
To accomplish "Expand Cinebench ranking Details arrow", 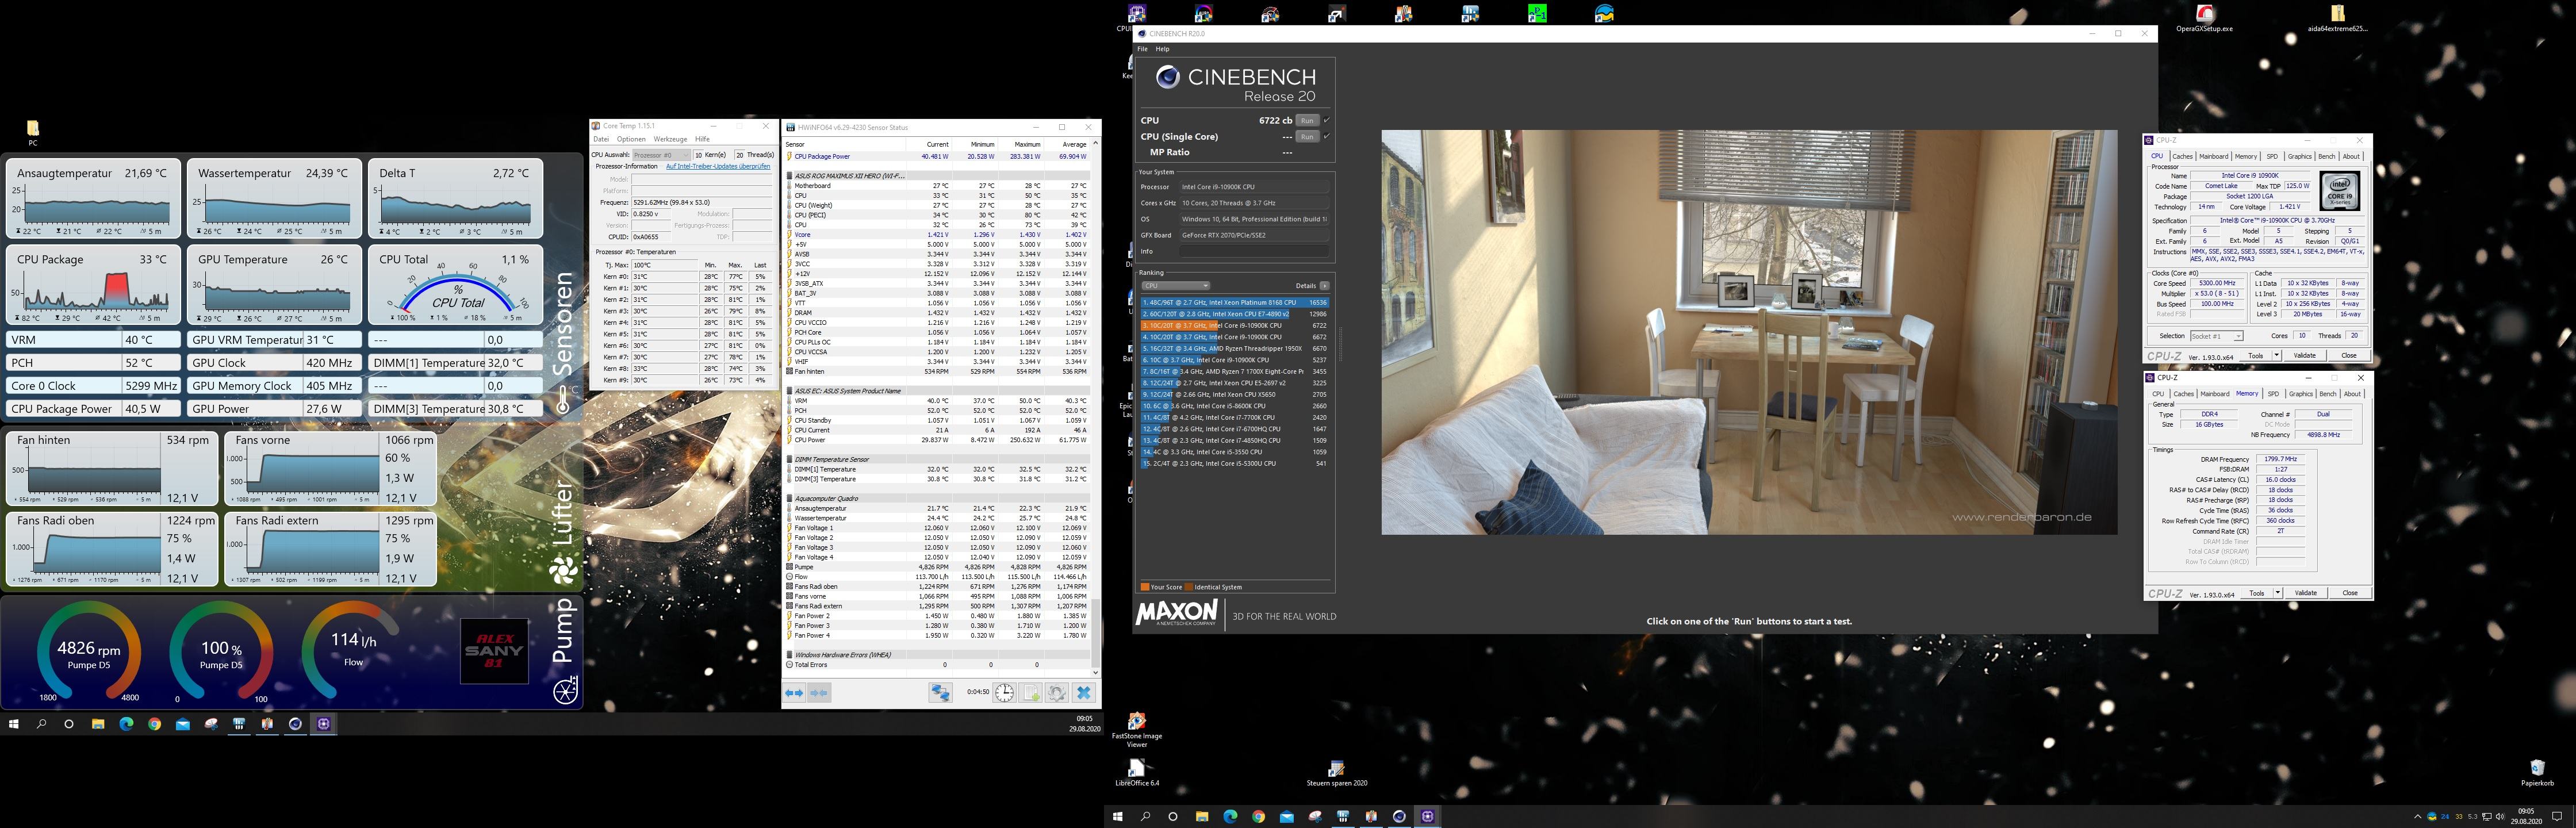I will click(1325, 286).
